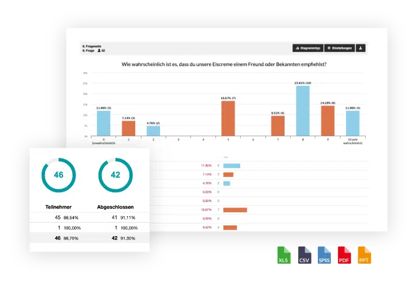Click the horizontal orange bar in the 16,67% row
The width and height of the screenshot is (417, 283).
click(x=235, y=210)
